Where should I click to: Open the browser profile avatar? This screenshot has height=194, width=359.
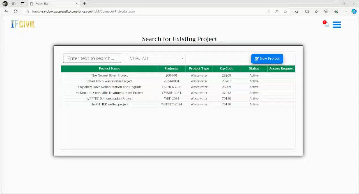click(5, 4)
